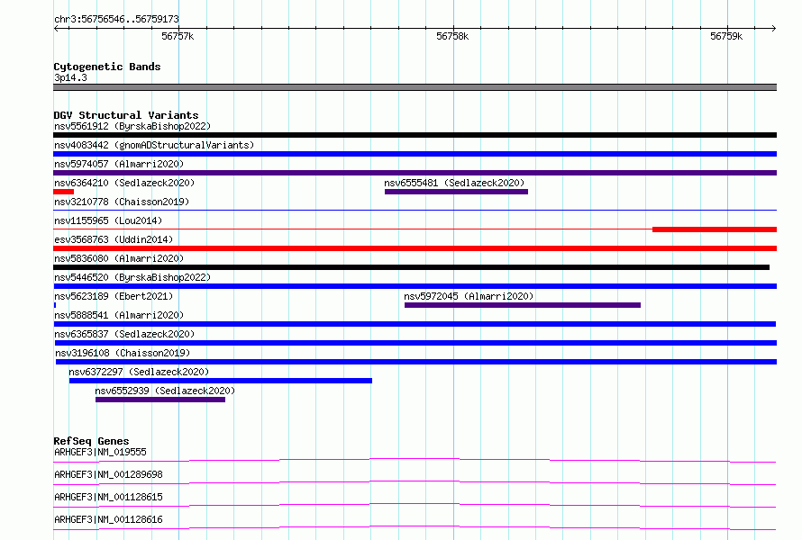The image size is (802, 540).
Task: Open the nsv5972045 (Almarri2020) label
Action: pyautogui.click(x=469, y=296)
